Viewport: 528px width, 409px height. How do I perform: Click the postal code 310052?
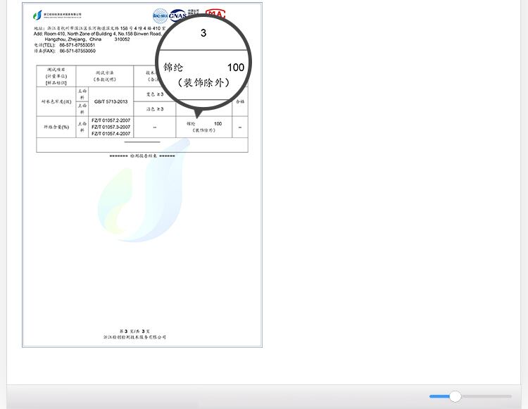pyautogui.click(x=122, y=39)
